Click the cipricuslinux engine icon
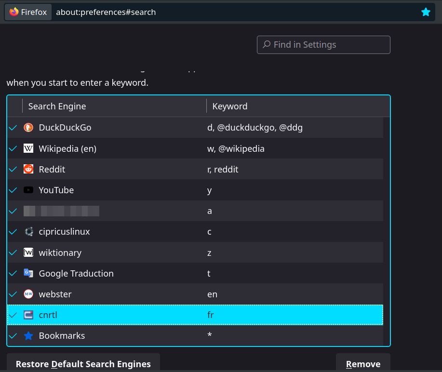 click(x=28, y=232)
